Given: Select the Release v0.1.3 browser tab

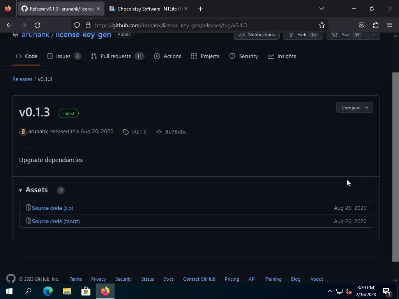Looking at the screenshot, I should [x=61, y=9].
